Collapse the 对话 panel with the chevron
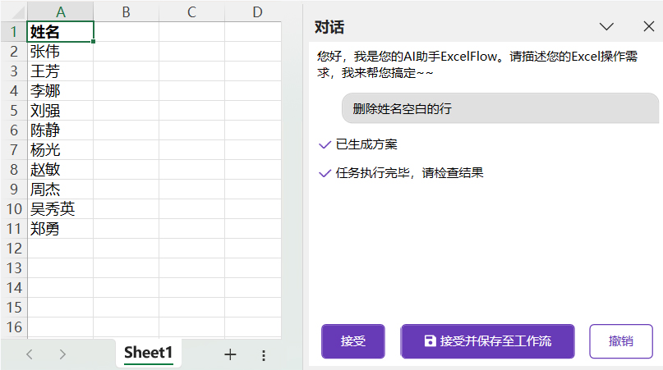 [607, 26]
